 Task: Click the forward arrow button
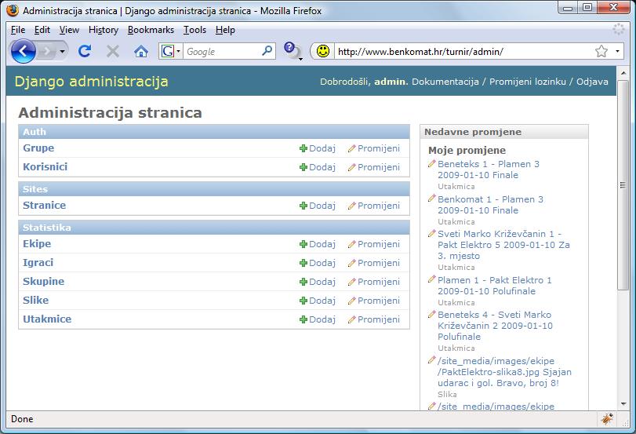click(x=48, y=51)
